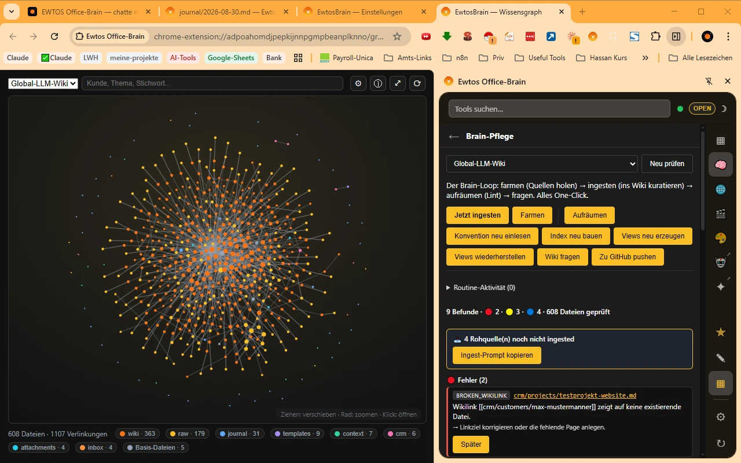Click the sparkle icon in sidebar rail
The height and width of the screenshot is (463, 741).
pyautogui.click(x=721, y=287)
